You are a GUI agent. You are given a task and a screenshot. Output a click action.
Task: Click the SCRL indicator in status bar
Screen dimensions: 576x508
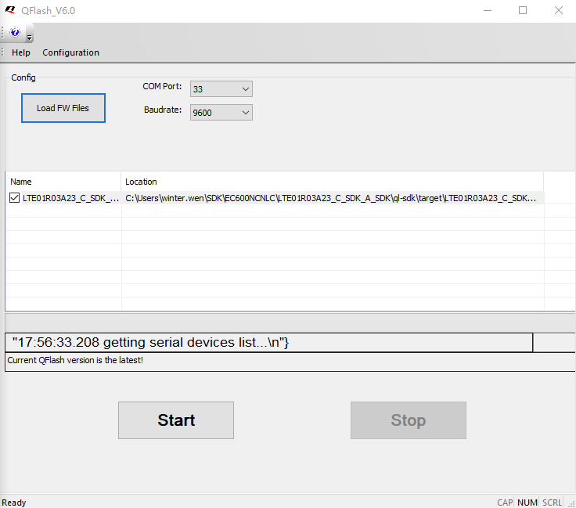[552, 503]
